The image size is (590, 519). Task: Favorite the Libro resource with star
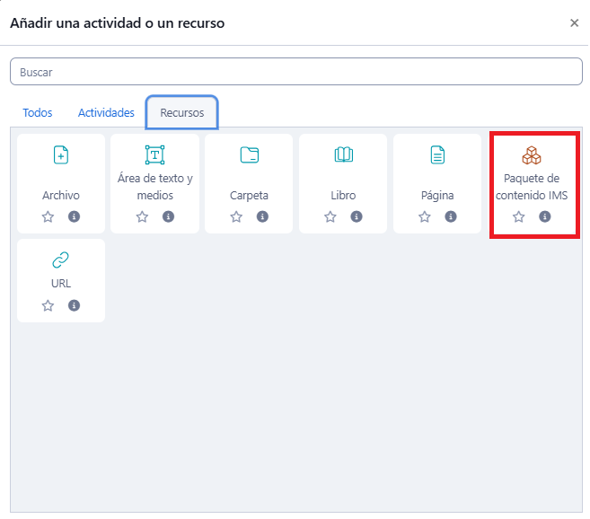[x=330, y=216]
